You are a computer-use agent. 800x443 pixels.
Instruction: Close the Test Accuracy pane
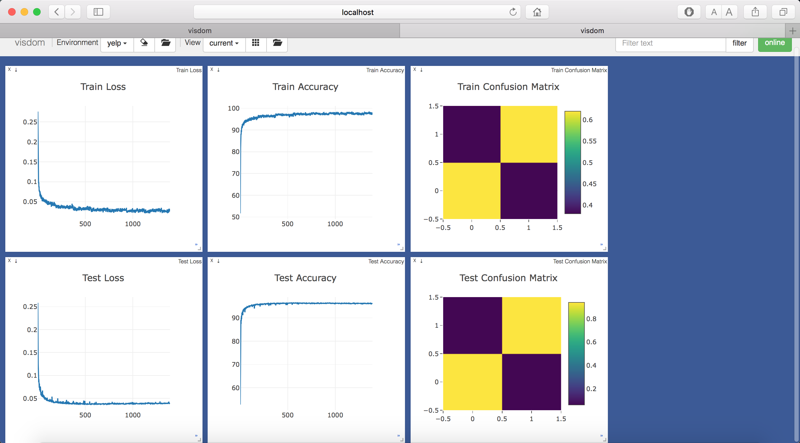(x=212, y=261)
